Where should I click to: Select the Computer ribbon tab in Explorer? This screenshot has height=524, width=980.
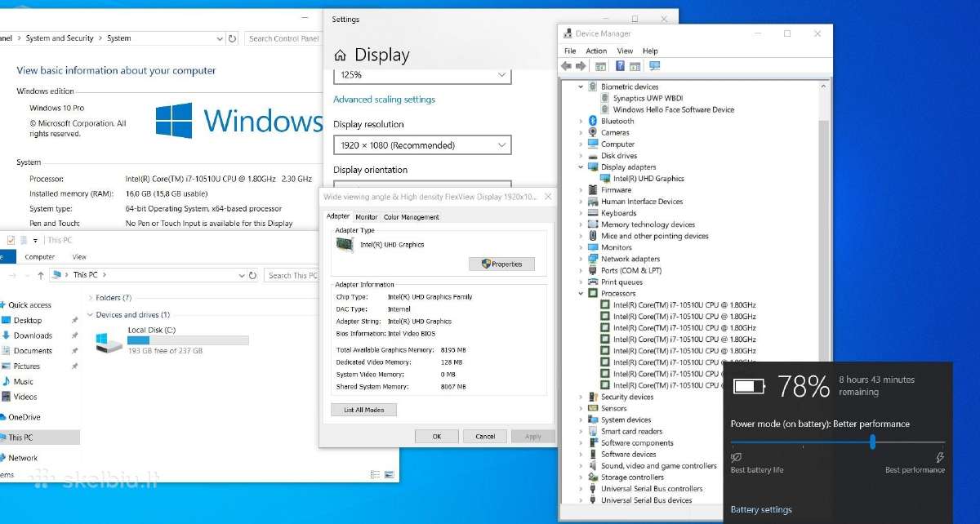39,256
